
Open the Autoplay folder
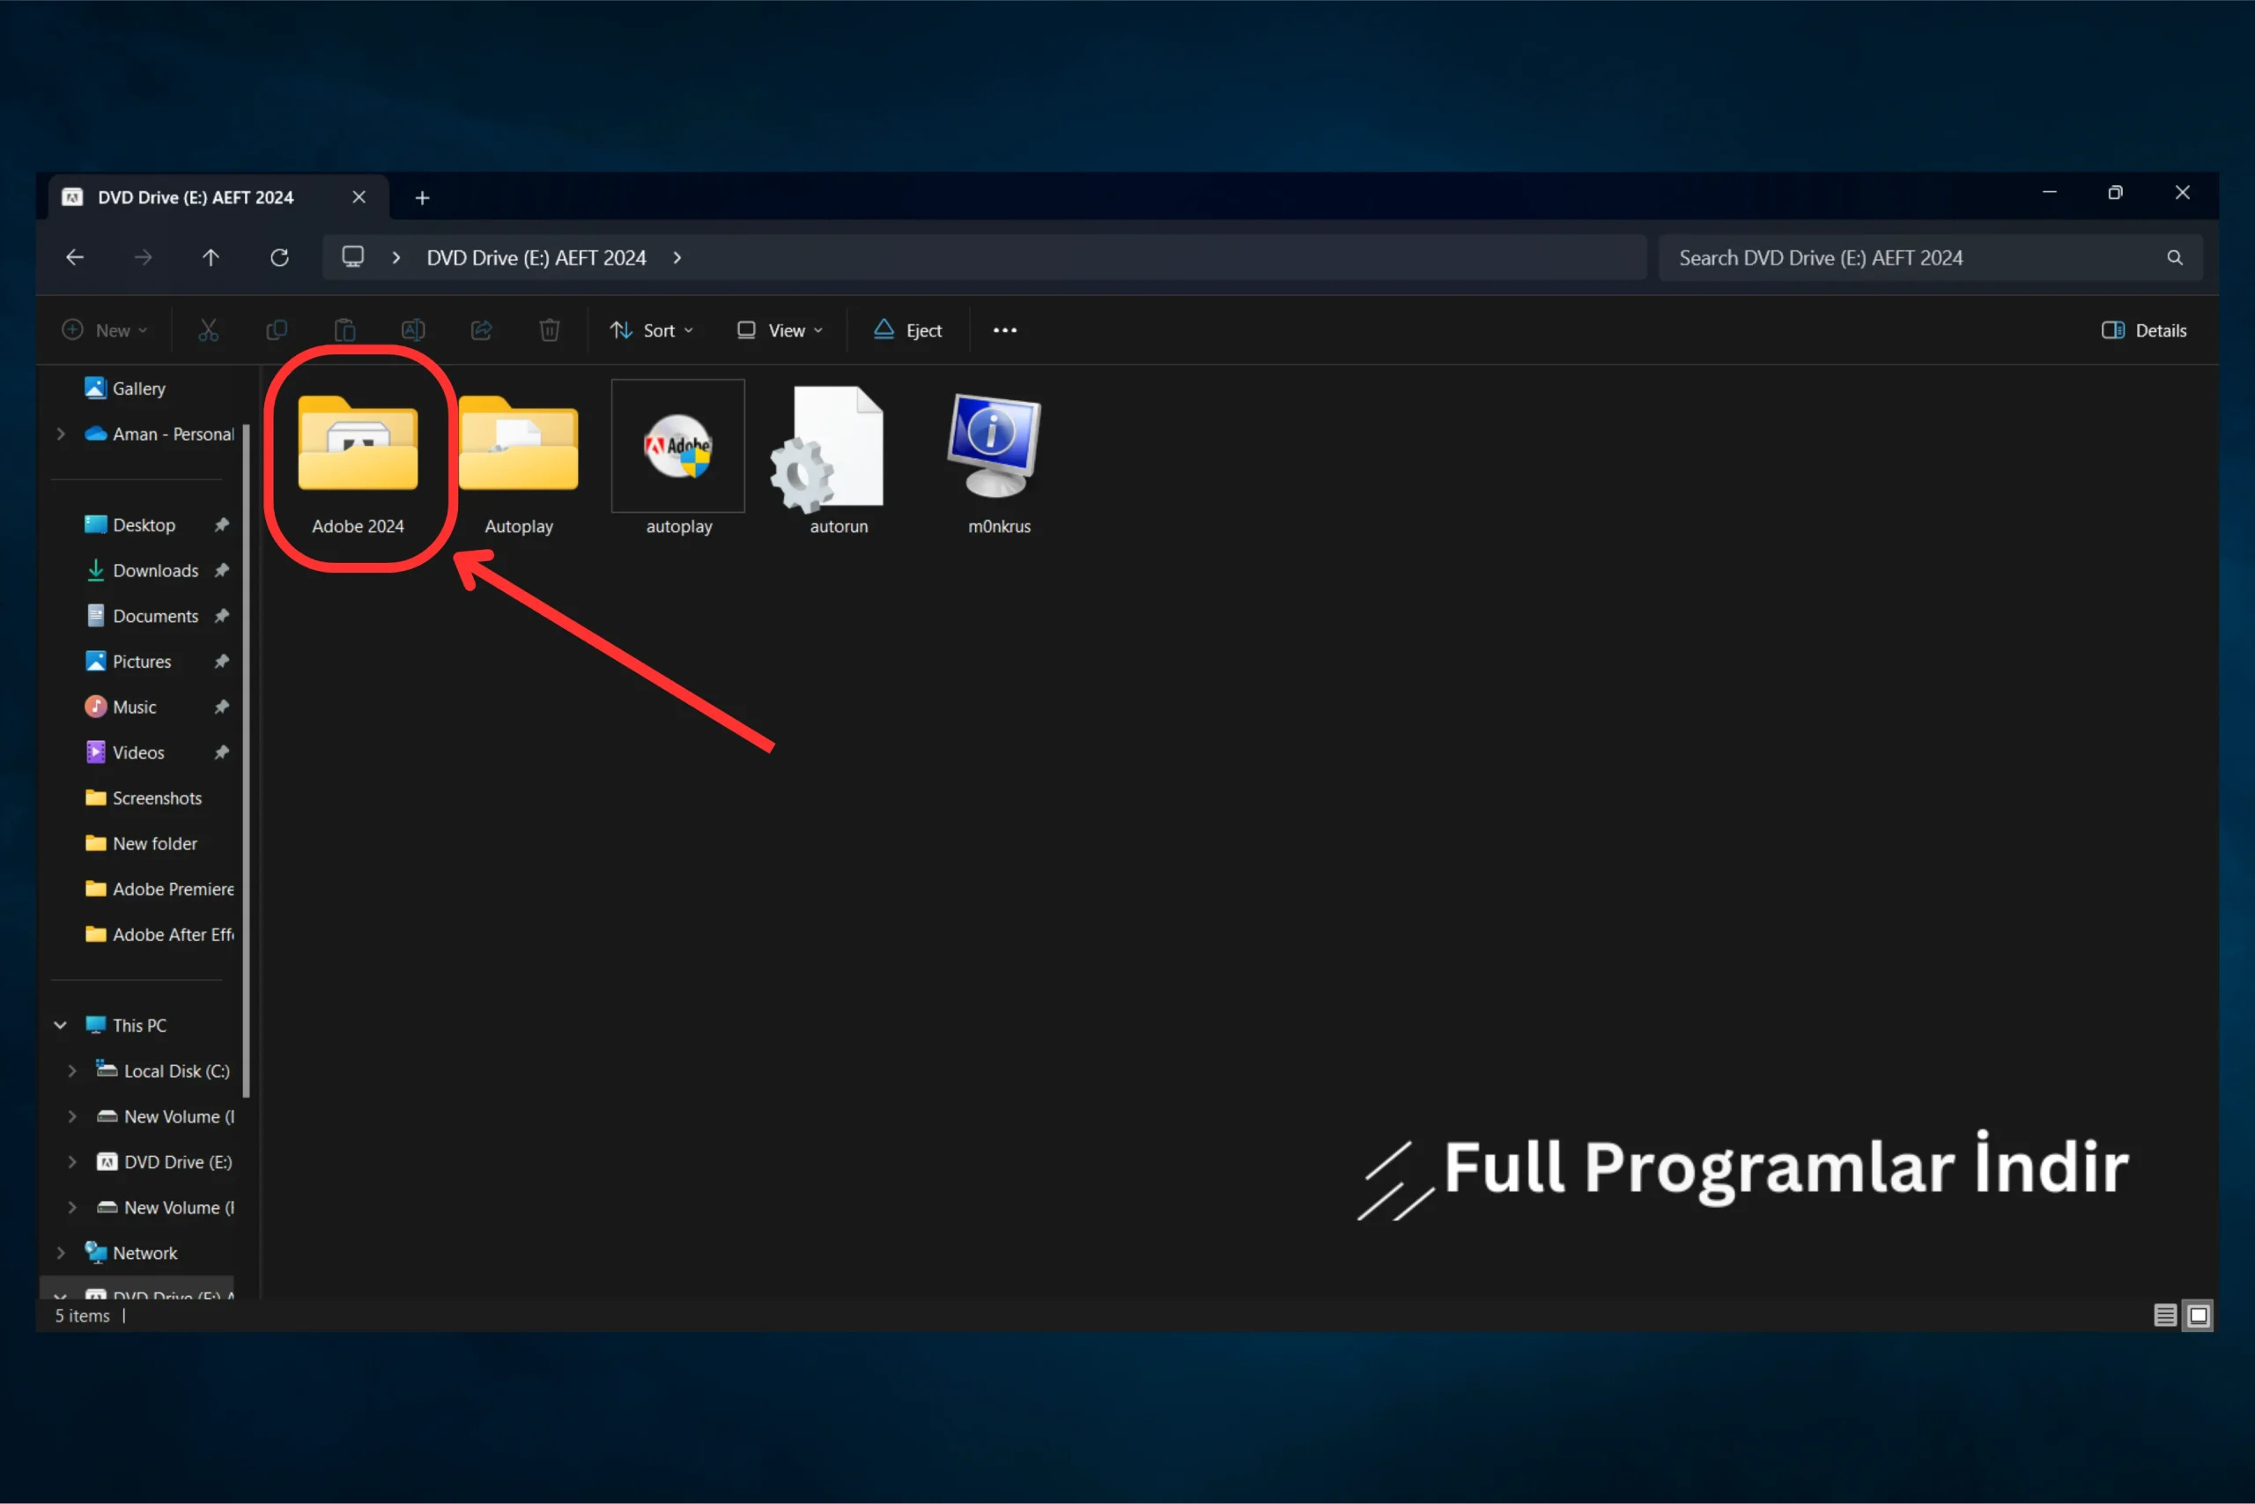(x=519, y=461)
